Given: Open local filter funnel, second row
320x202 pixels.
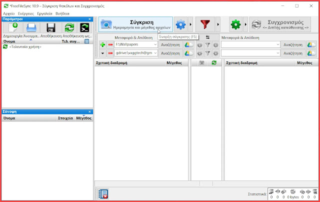Looking at the screenshot, I should point(207,53).
